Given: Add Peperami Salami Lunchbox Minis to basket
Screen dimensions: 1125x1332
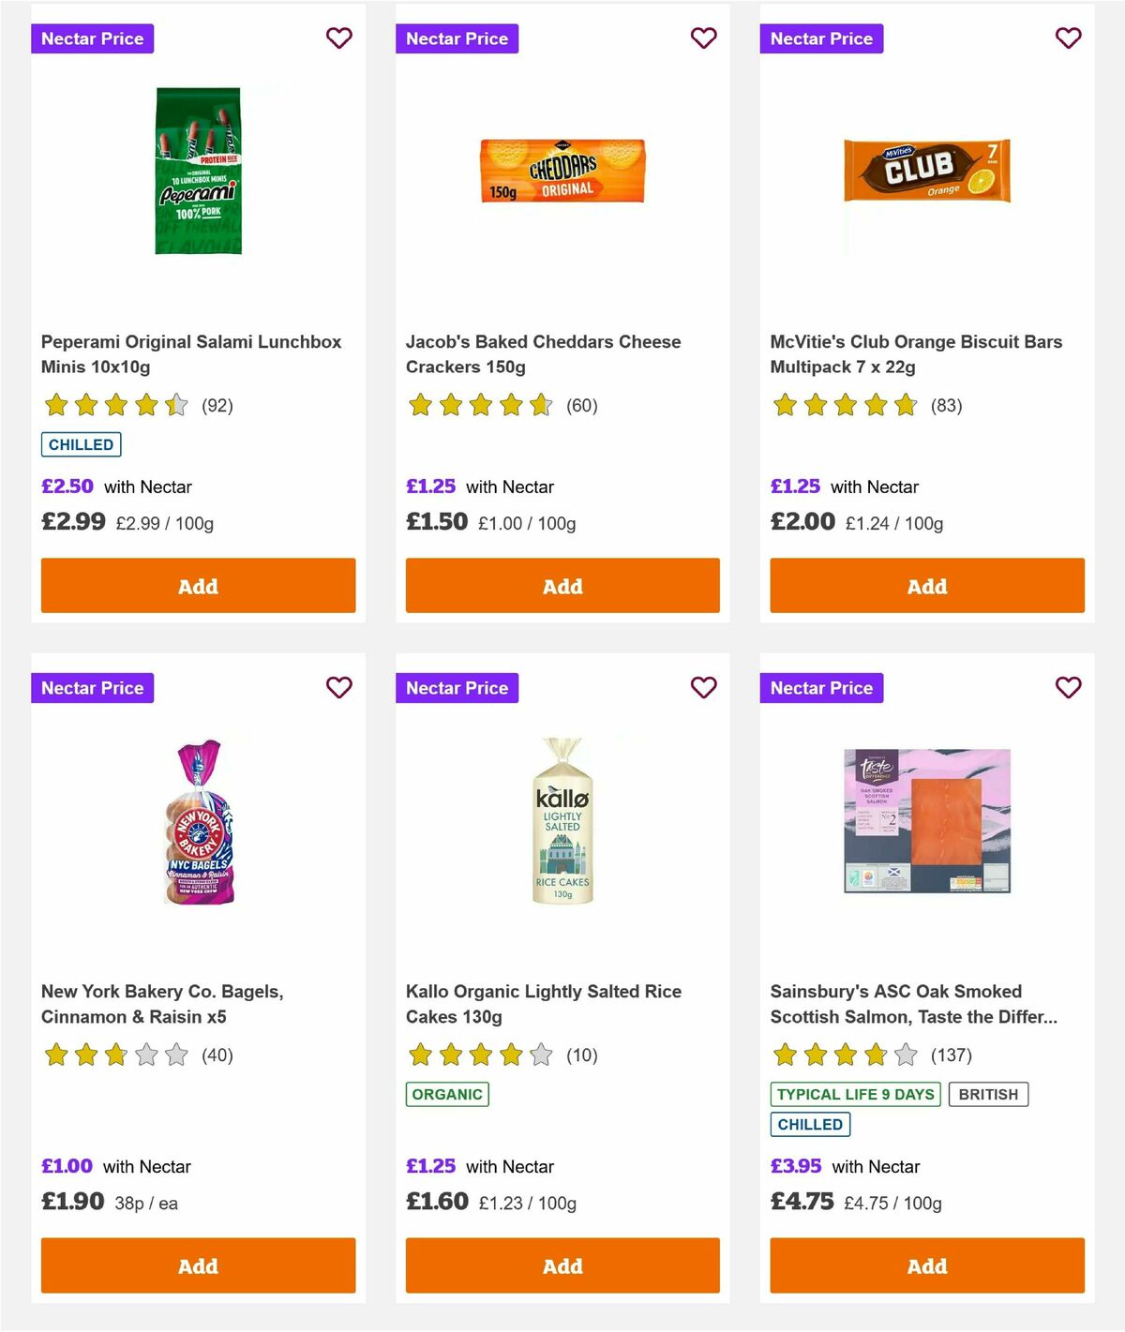Looking at the screenshot, I should click(x=197, y=585).
